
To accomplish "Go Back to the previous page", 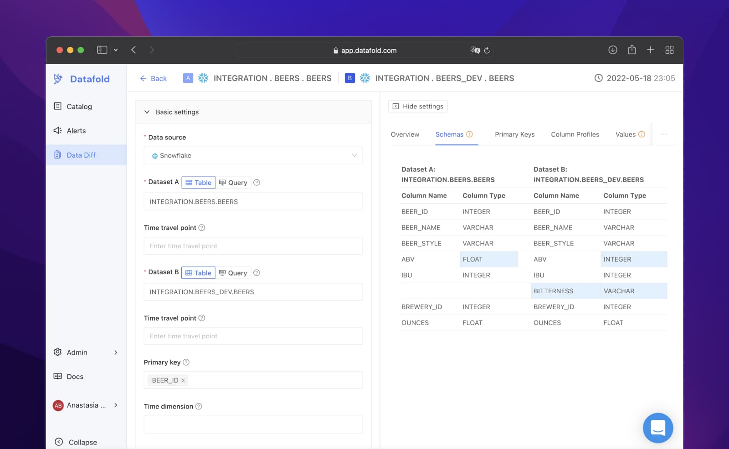I will pos(153,78).
